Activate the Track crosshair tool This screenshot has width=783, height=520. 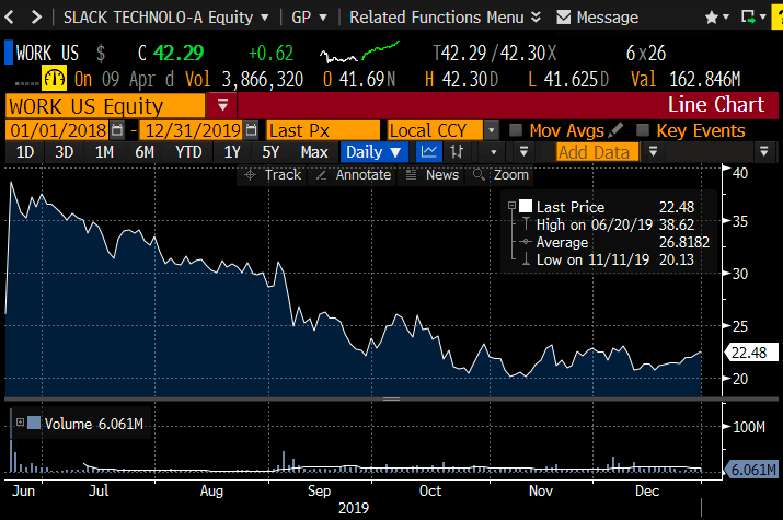click(273, 175)
